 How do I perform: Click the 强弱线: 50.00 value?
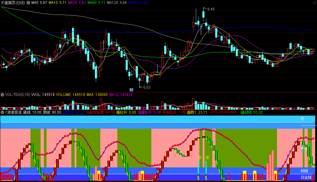point(252,112)
